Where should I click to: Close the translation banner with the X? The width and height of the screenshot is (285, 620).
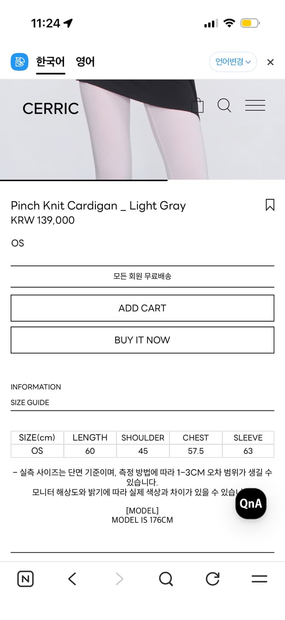(x=270, y=62)
